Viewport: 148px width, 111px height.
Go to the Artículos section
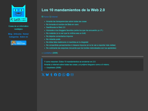pos(18,34)
